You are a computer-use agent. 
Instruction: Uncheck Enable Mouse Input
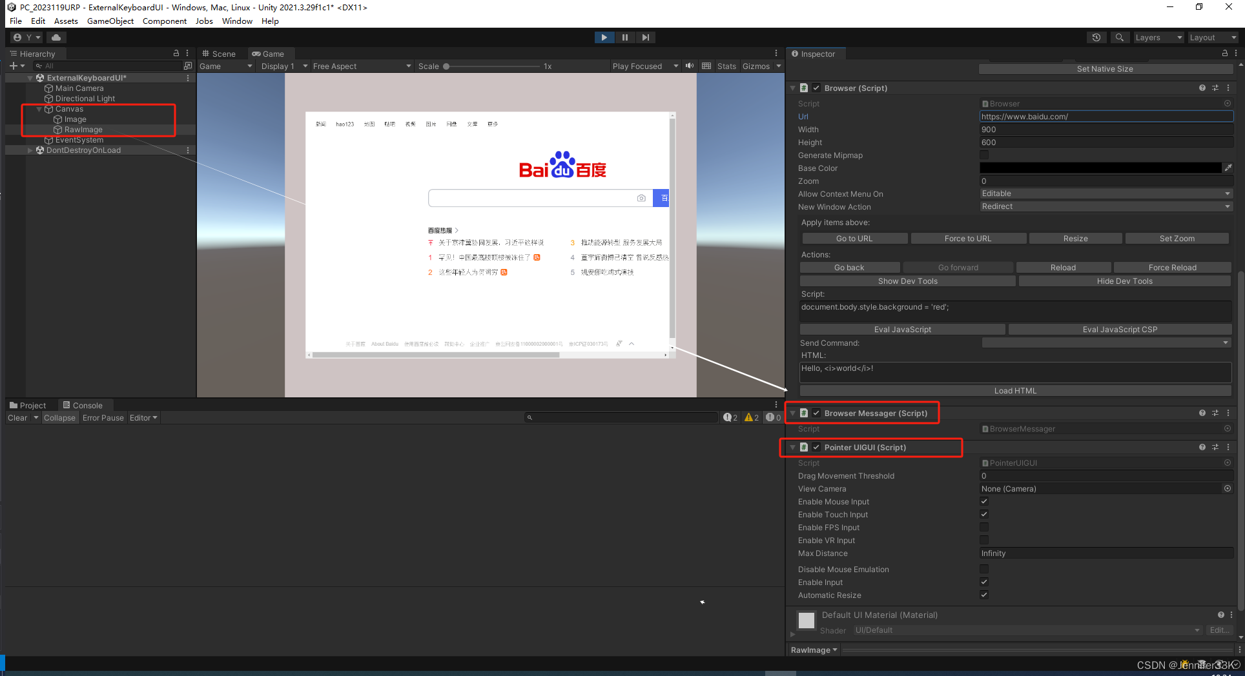(984, 501)
